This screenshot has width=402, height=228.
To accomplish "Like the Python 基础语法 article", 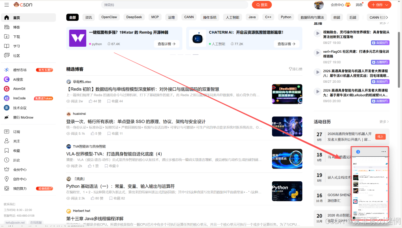I will pos(92,198).
